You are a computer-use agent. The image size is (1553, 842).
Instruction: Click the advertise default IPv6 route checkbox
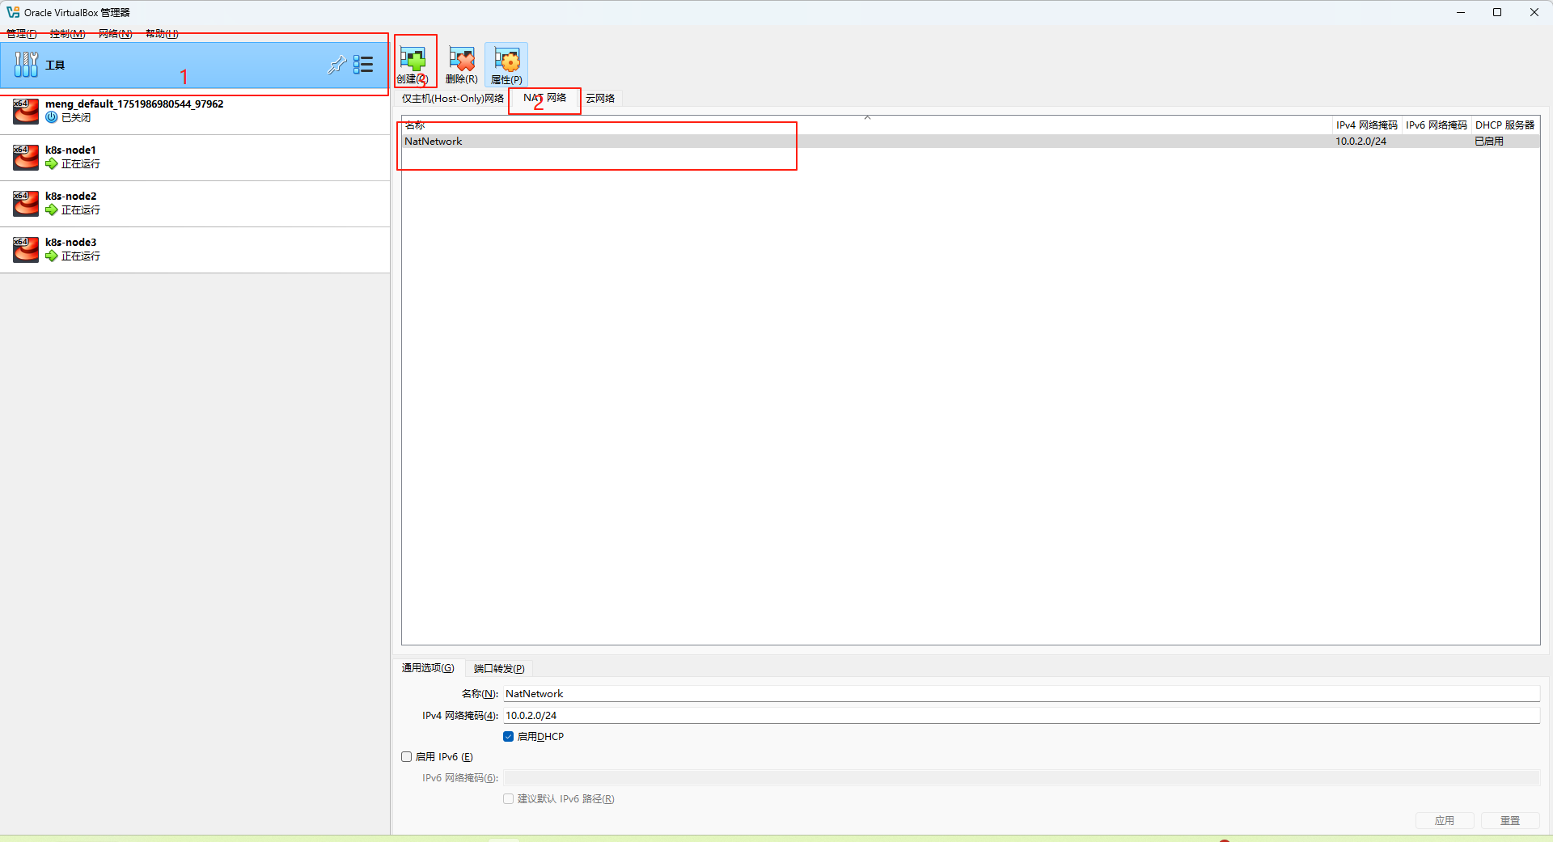click(508, 799)
